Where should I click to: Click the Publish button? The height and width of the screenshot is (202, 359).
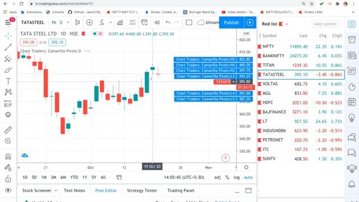[x=232, y=22]
